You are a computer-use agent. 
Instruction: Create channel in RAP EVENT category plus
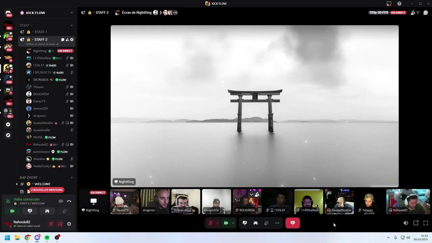coord(72,178)
